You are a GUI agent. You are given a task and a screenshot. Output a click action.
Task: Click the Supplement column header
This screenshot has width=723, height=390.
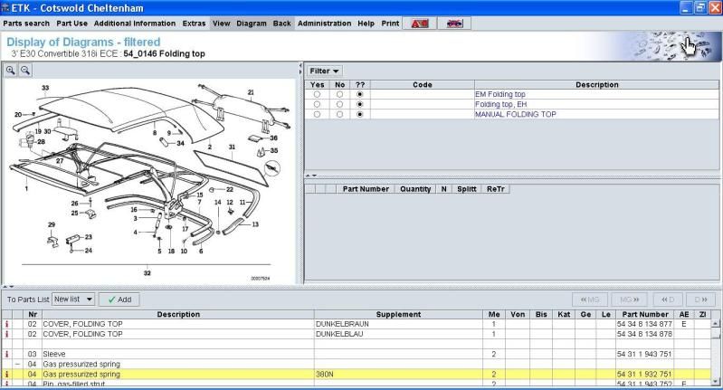click(398, 314)
